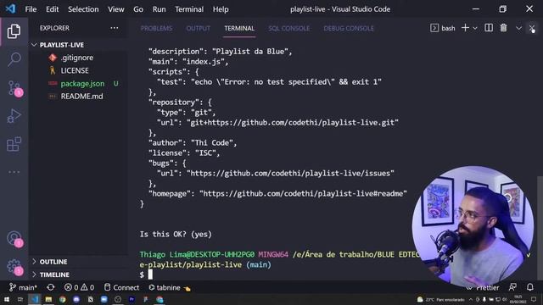The width and height of the screenshot is (543, 305).
Task: Open the Explorer view in activity bar
Action: click(14, 31)
